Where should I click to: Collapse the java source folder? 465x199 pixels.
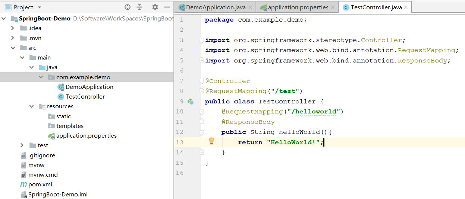tap(32, 67)
